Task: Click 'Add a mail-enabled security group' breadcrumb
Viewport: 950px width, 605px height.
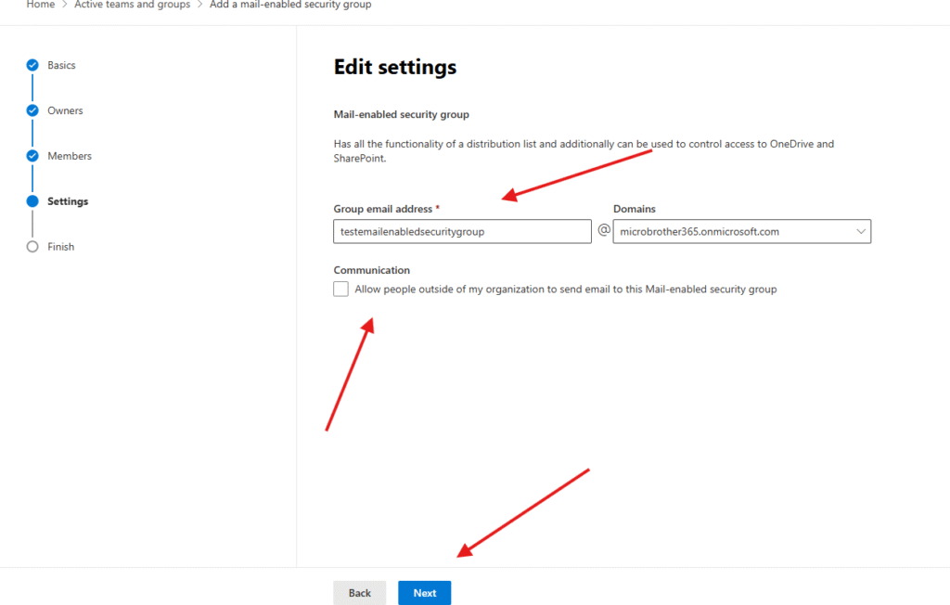Action: pyautogui.click(x=290, y=5)
